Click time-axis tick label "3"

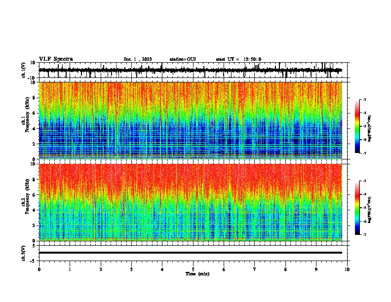coord(131,269)
